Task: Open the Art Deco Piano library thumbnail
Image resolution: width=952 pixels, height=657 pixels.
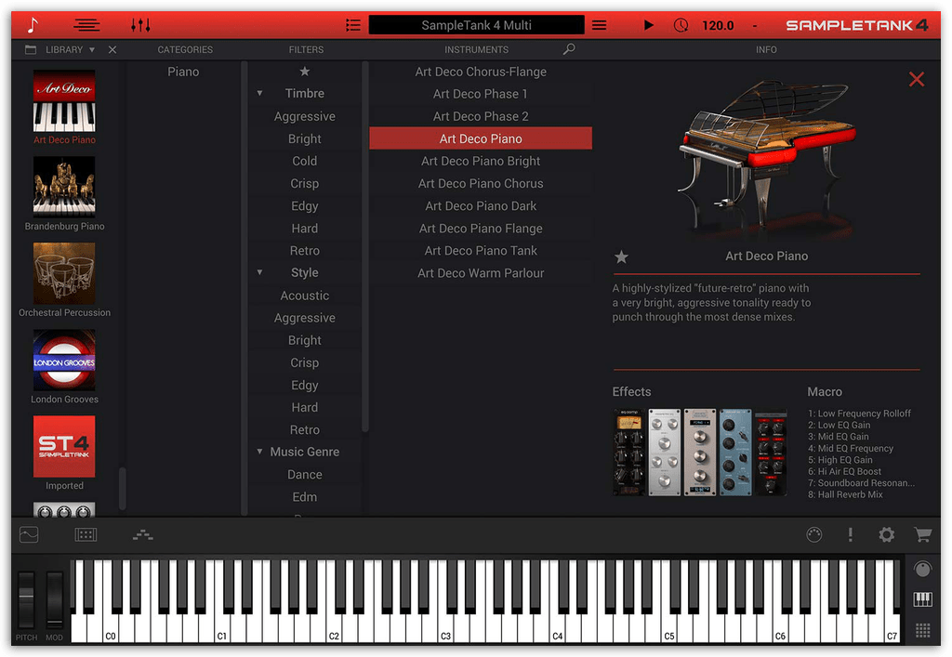Action: (x=64, y=100)
